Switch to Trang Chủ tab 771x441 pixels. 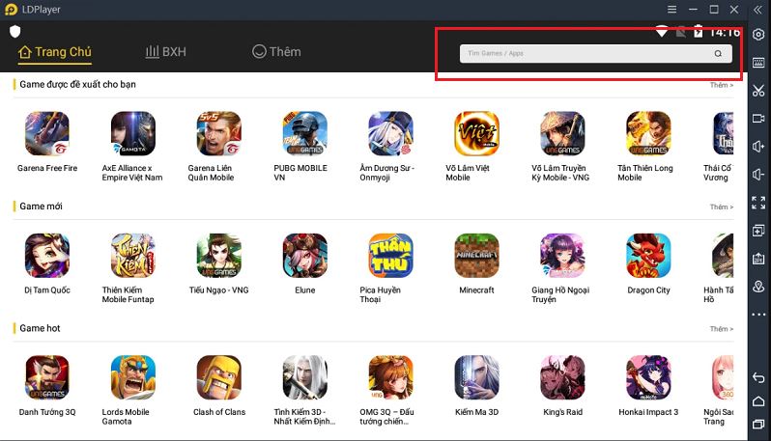tap(54, 52)
